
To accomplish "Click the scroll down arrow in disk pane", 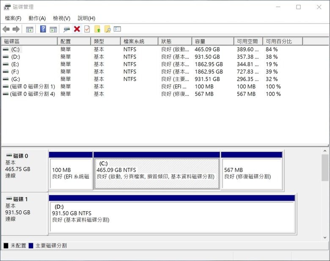I will pos(325,237).
